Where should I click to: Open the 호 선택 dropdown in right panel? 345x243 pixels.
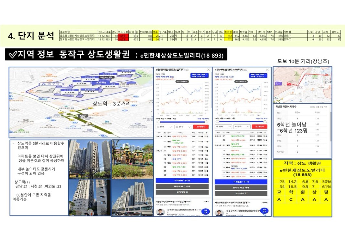(242, 127)
